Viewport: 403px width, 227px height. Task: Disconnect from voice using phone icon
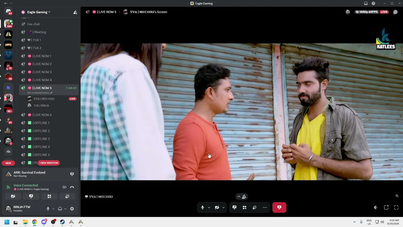click(x=72, y=187)
